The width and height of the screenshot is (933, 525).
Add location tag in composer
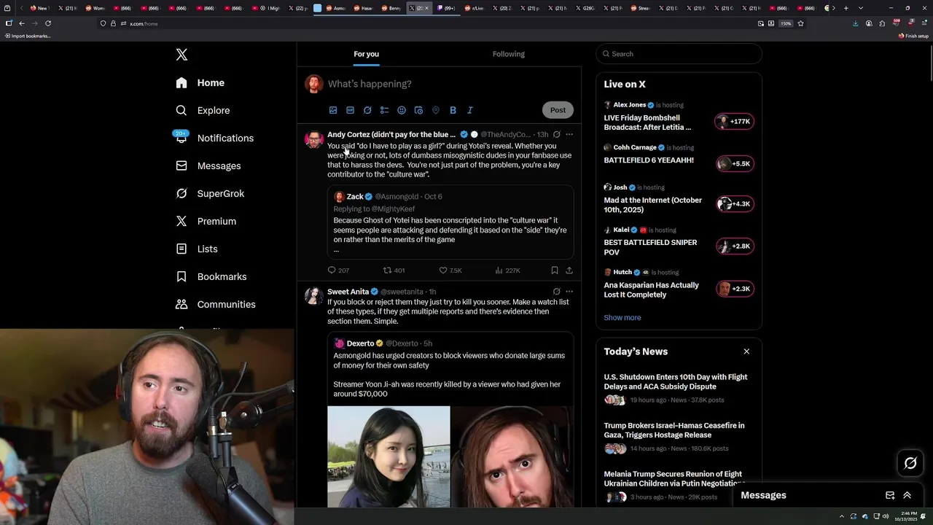(436, 110)
